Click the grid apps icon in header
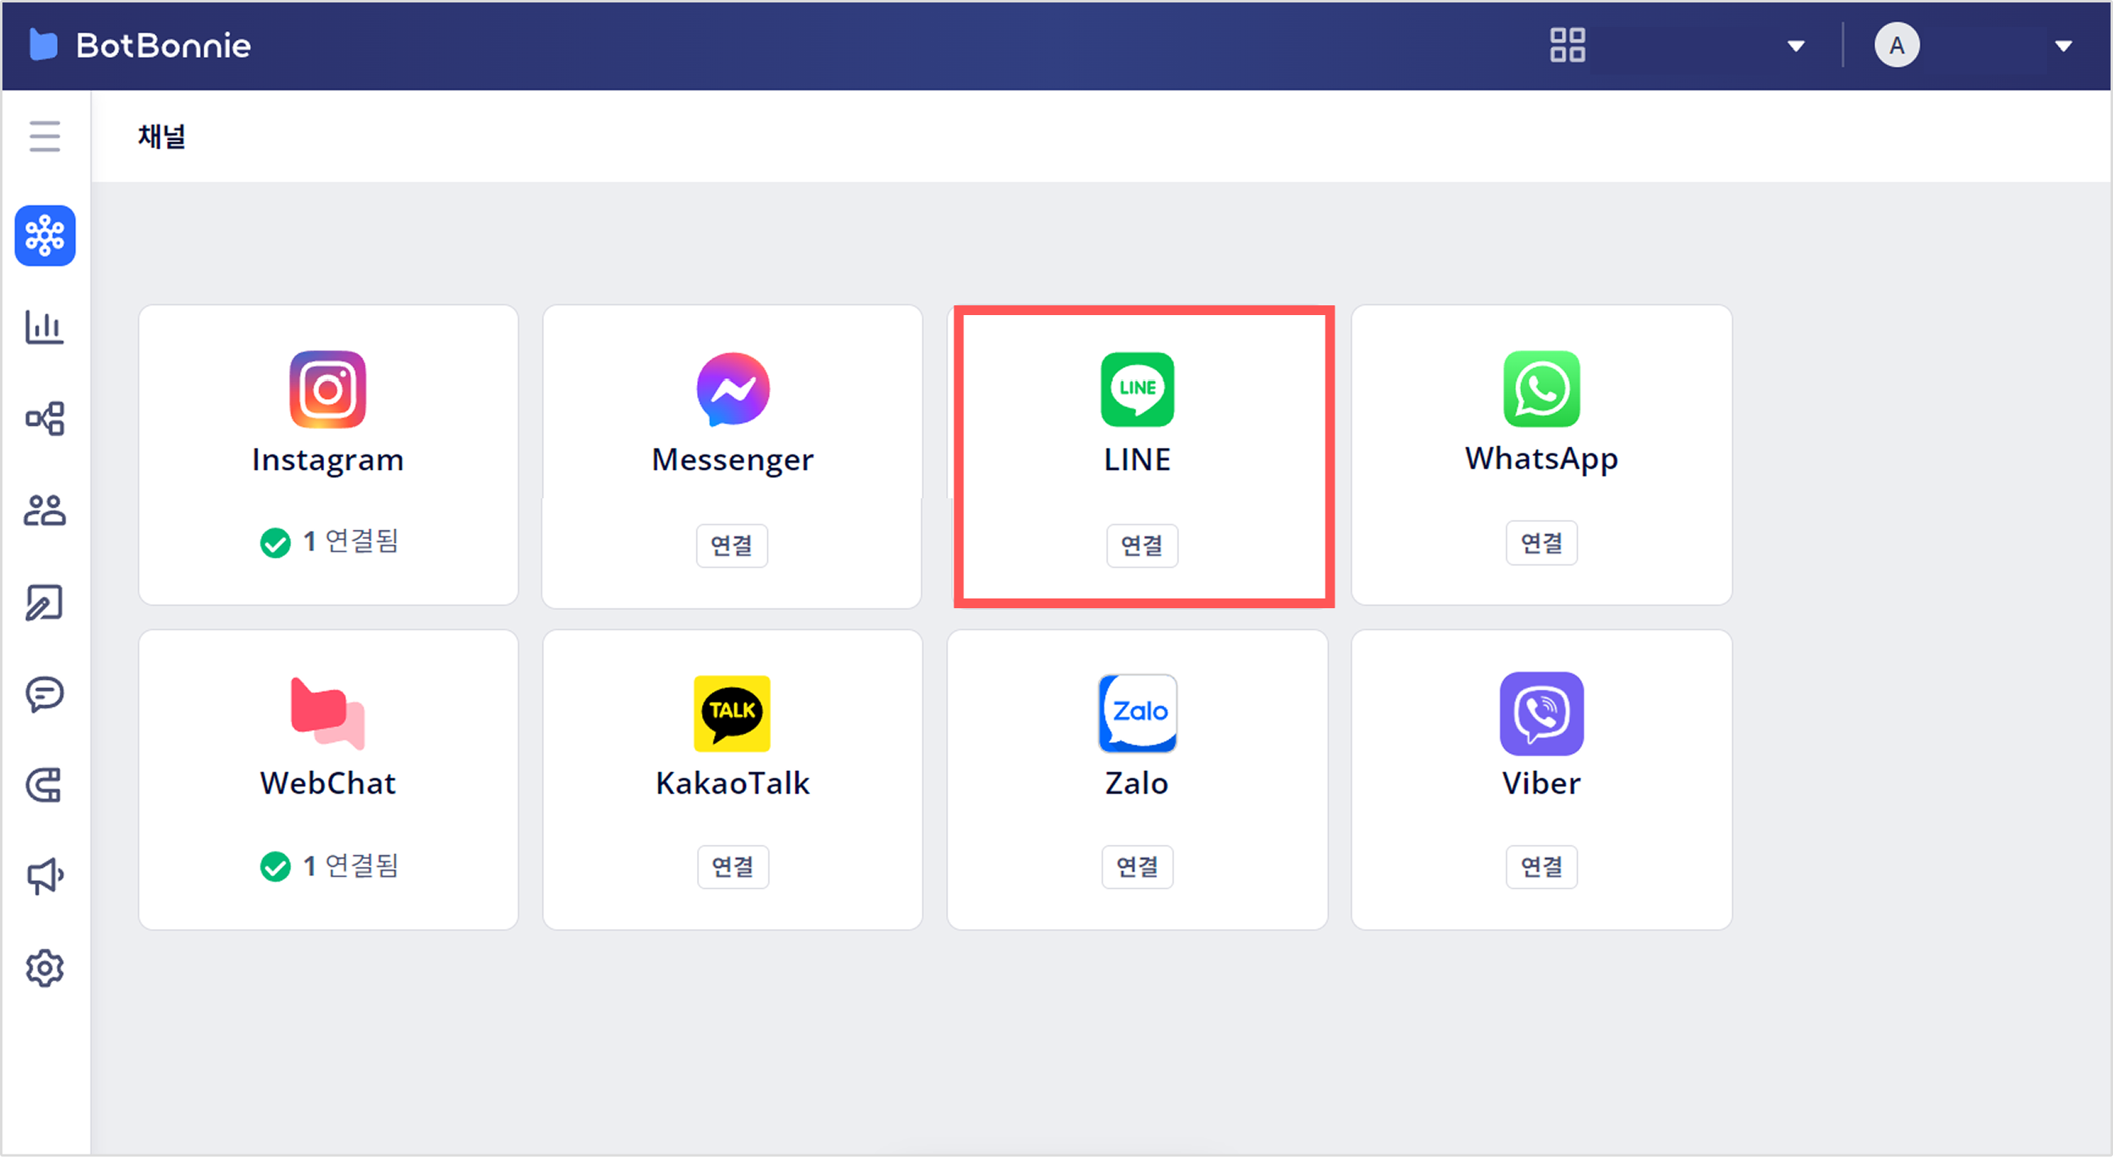The width and height of the screenshot is (2113, 1157). [1567, 45]
